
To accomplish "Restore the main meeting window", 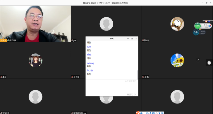I will (x=207, y=3).
